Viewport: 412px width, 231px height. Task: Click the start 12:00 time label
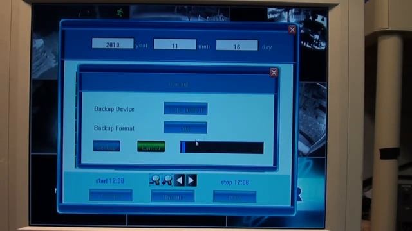[x=109, y=181]
